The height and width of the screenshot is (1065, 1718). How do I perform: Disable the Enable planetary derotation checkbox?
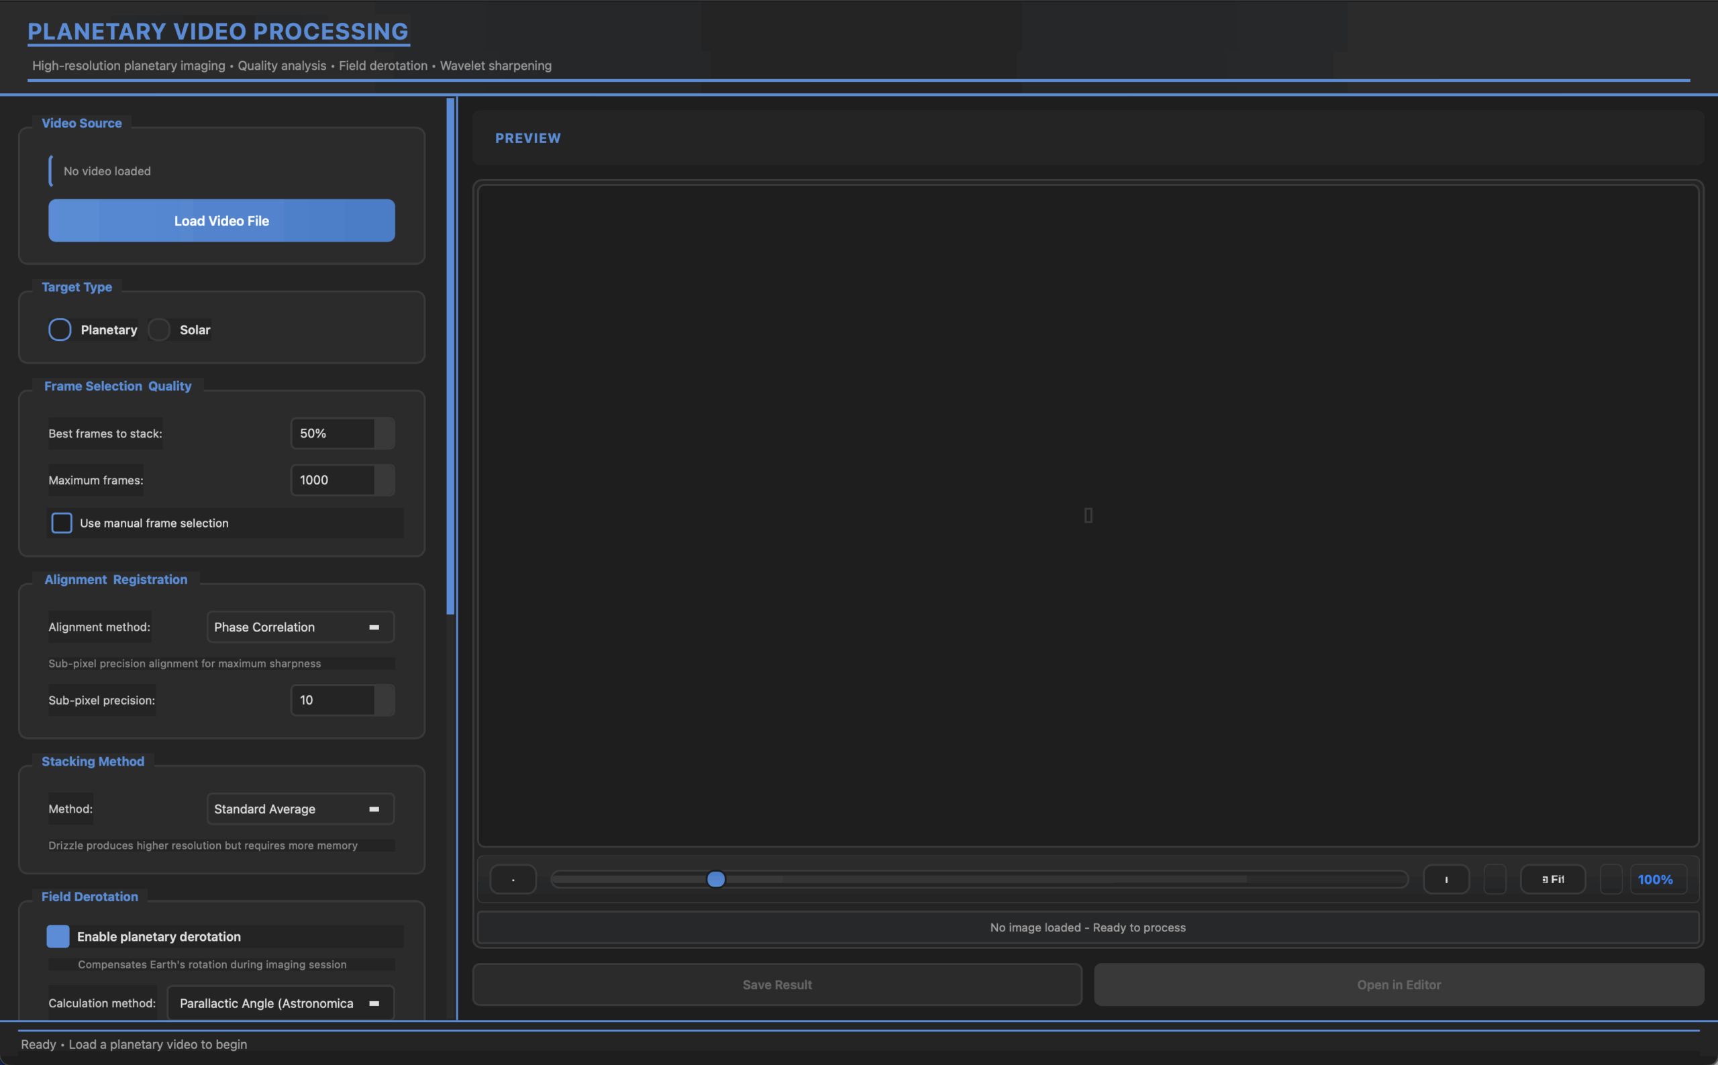(x=57, y=936)
